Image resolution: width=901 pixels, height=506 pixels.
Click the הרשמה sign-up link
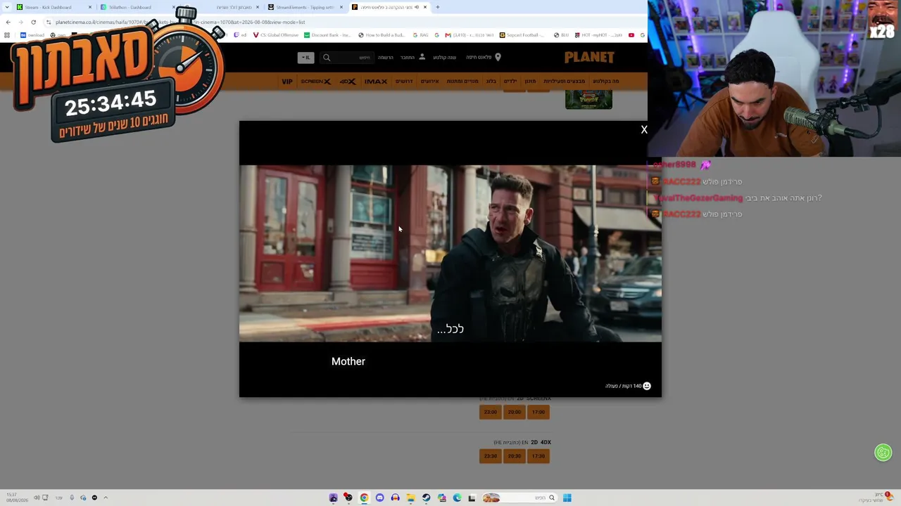(x=386, y=58)
